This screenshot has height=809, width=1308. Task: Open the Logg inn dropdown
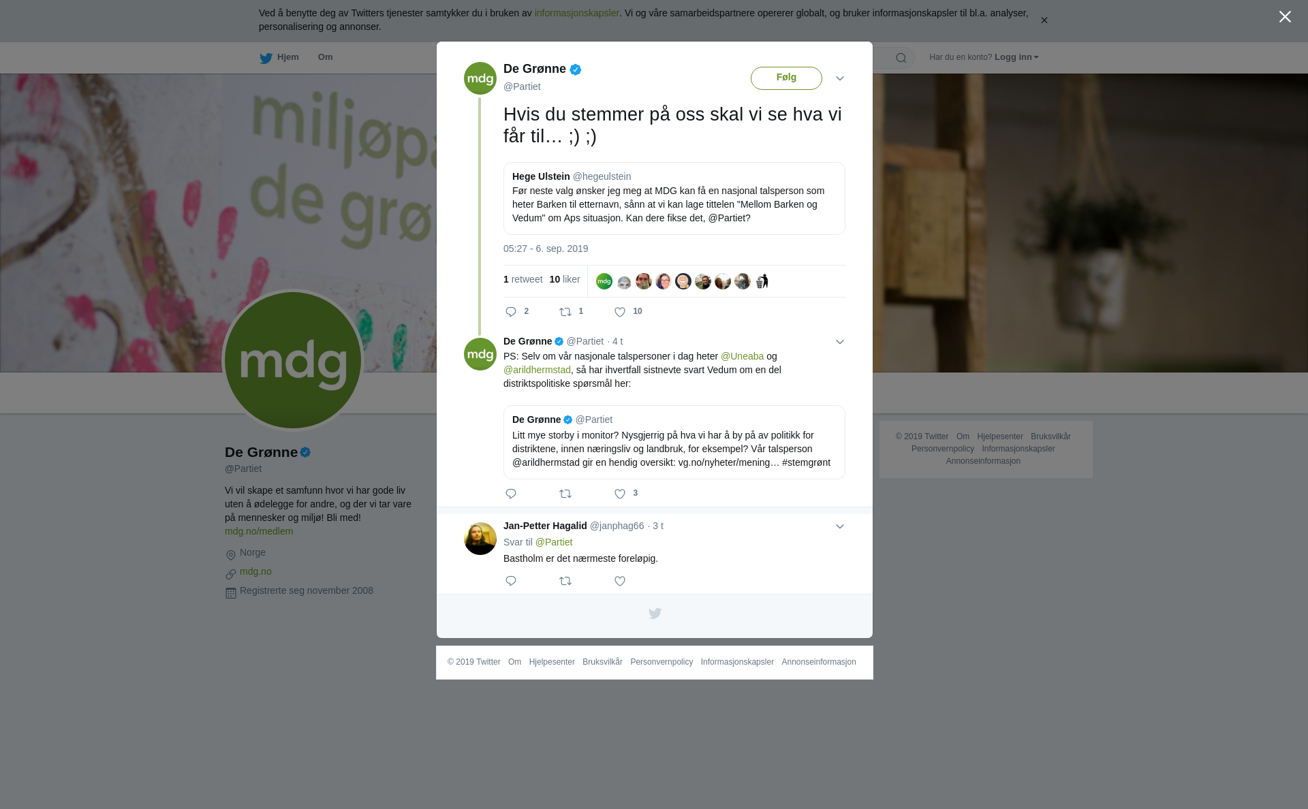[1016, 57]
